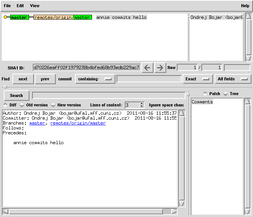Open the Exact match mode dropdown
The image size is (253, 217).
pos(198,79)
